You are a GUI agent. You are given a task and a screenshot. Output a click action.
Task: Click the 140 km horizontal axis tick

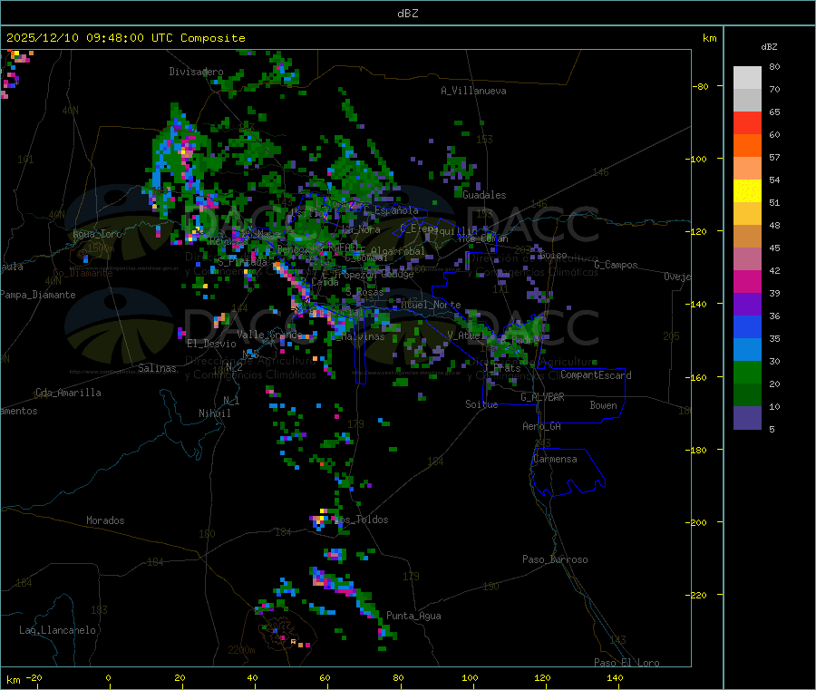pyautogui.click(x=615, y=677)
